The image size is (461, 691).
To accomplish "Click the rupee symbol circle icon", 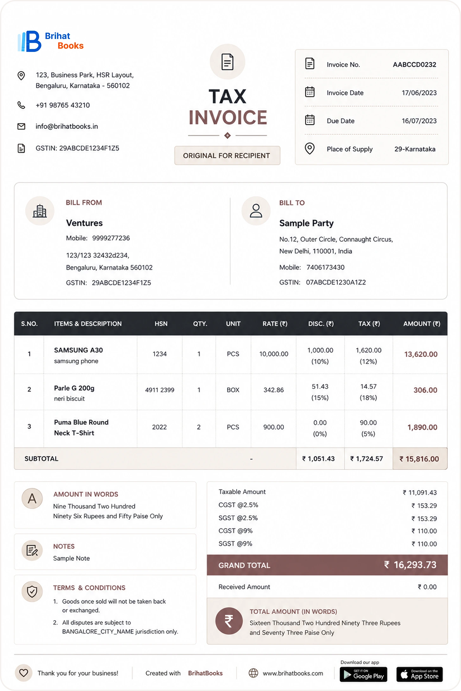I will (229, 621).
